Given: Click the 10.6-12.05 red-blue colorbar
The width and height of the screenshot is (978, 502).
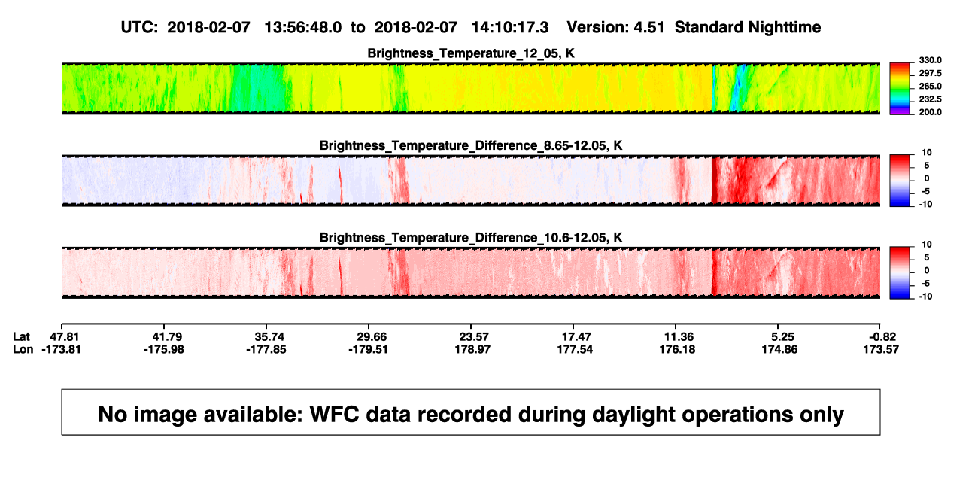Looking at the screenshot, I should pos(899,272).
